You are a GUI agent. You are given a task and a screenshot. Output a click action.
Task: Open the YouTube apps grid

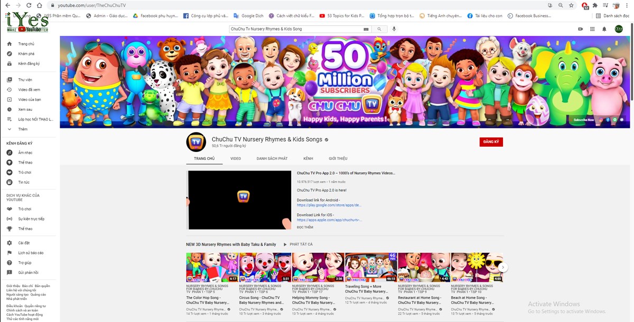[592, 29]
